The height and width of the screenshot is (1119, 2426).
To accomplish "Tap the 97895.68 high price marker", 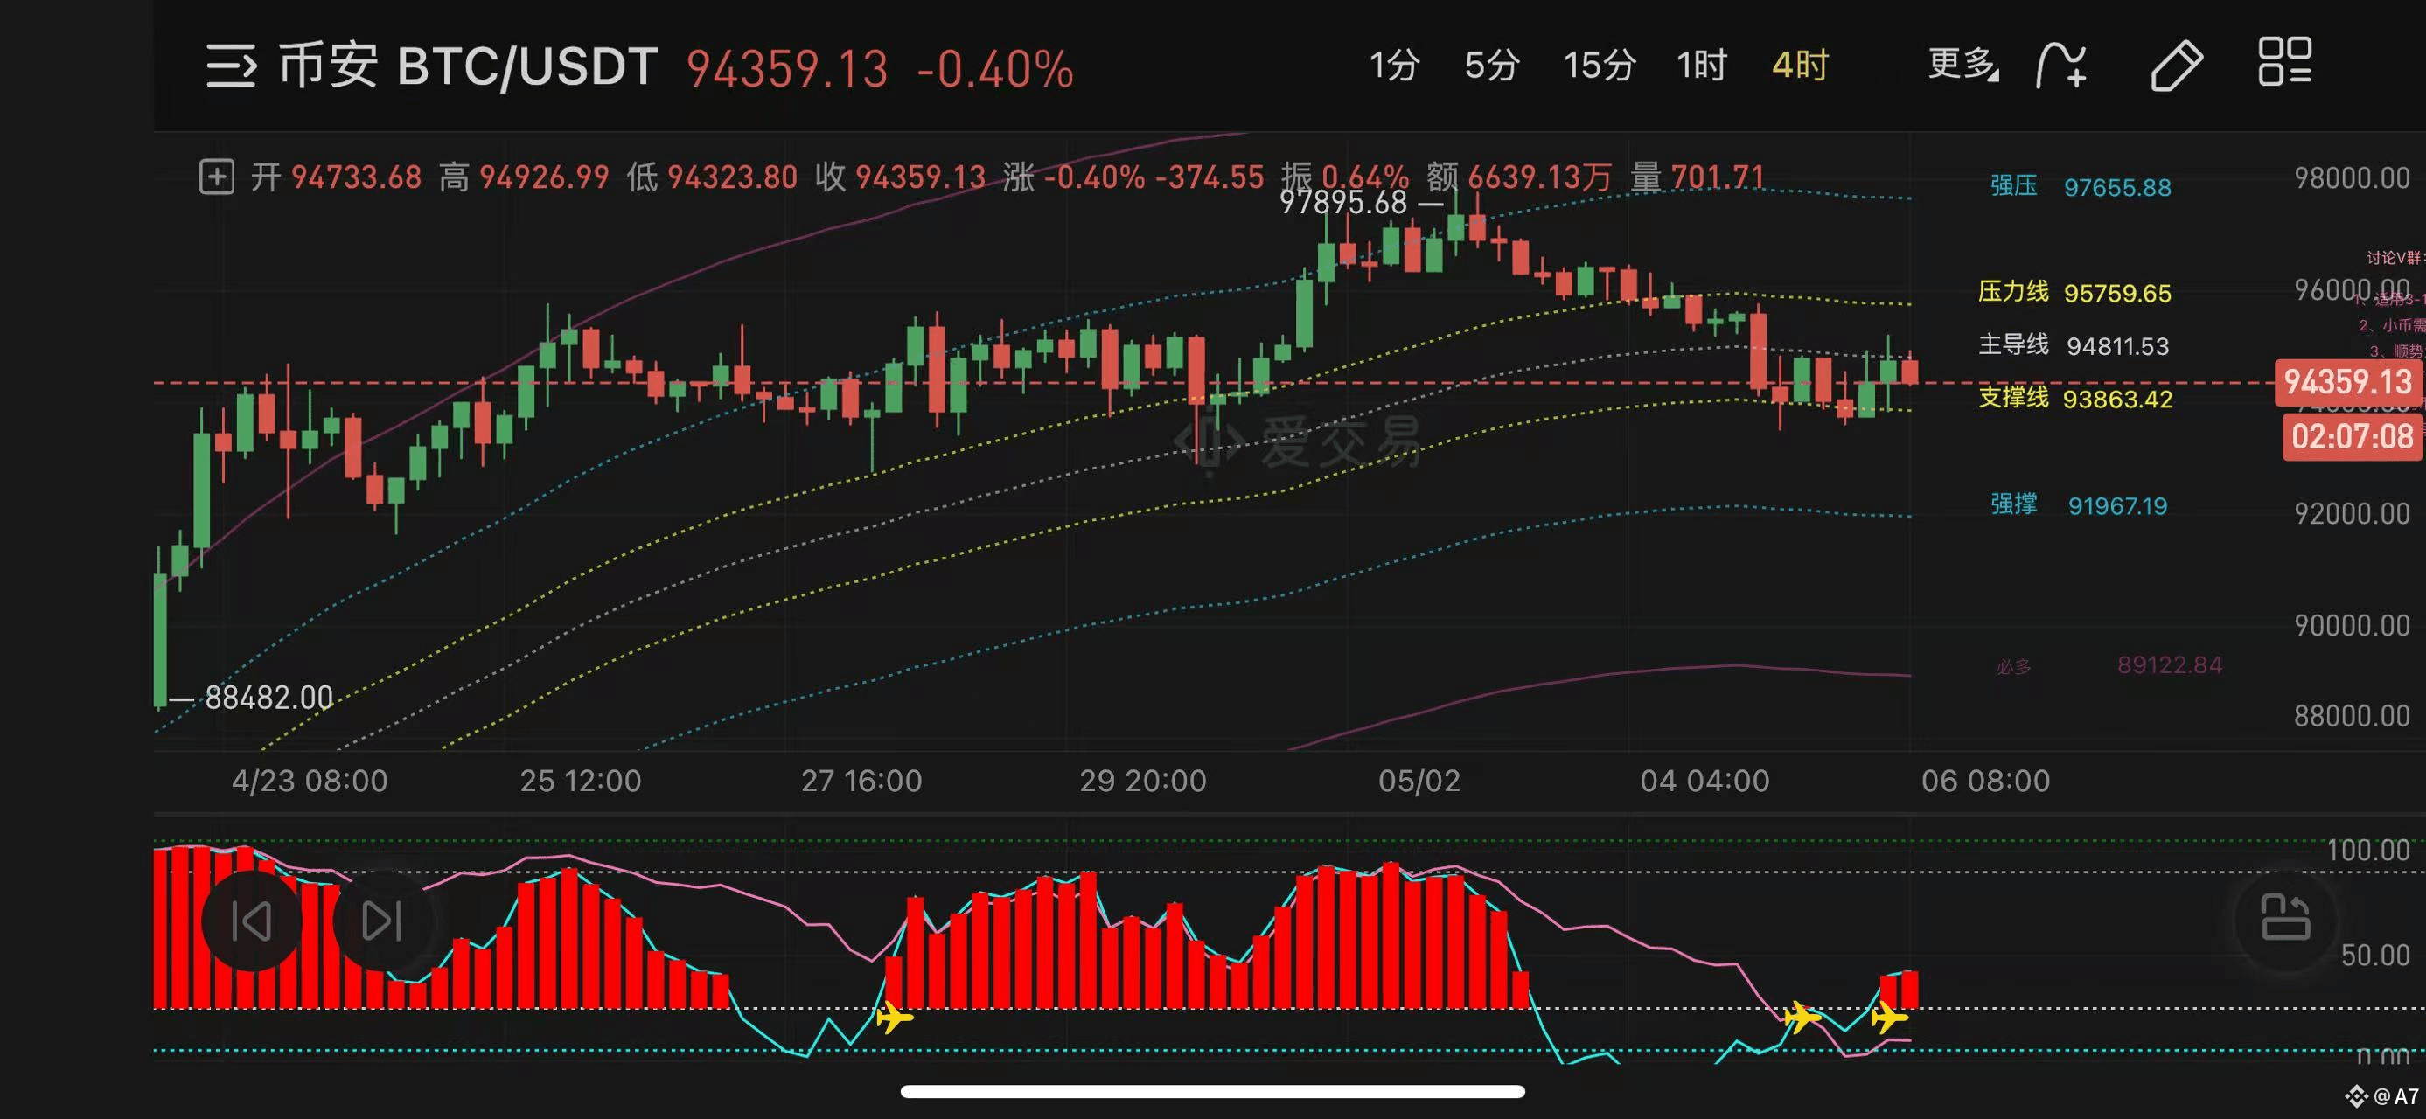I will tap(1343, 202).
